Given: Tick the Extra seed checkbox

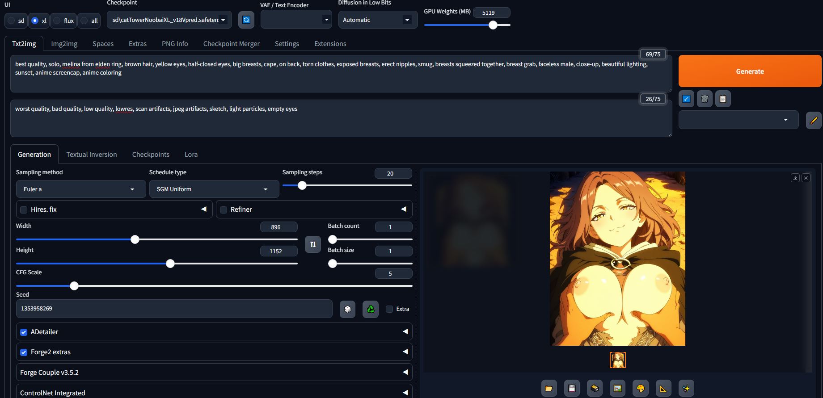Looking at the screenshot, I should [x=389, y=309].
